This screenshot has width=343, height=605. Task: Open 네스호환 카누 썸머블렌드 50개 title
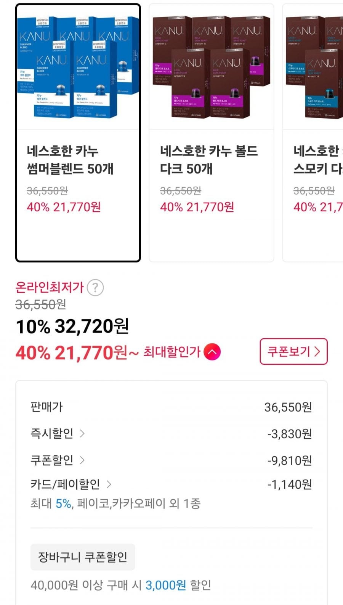(x=70, y=160)
